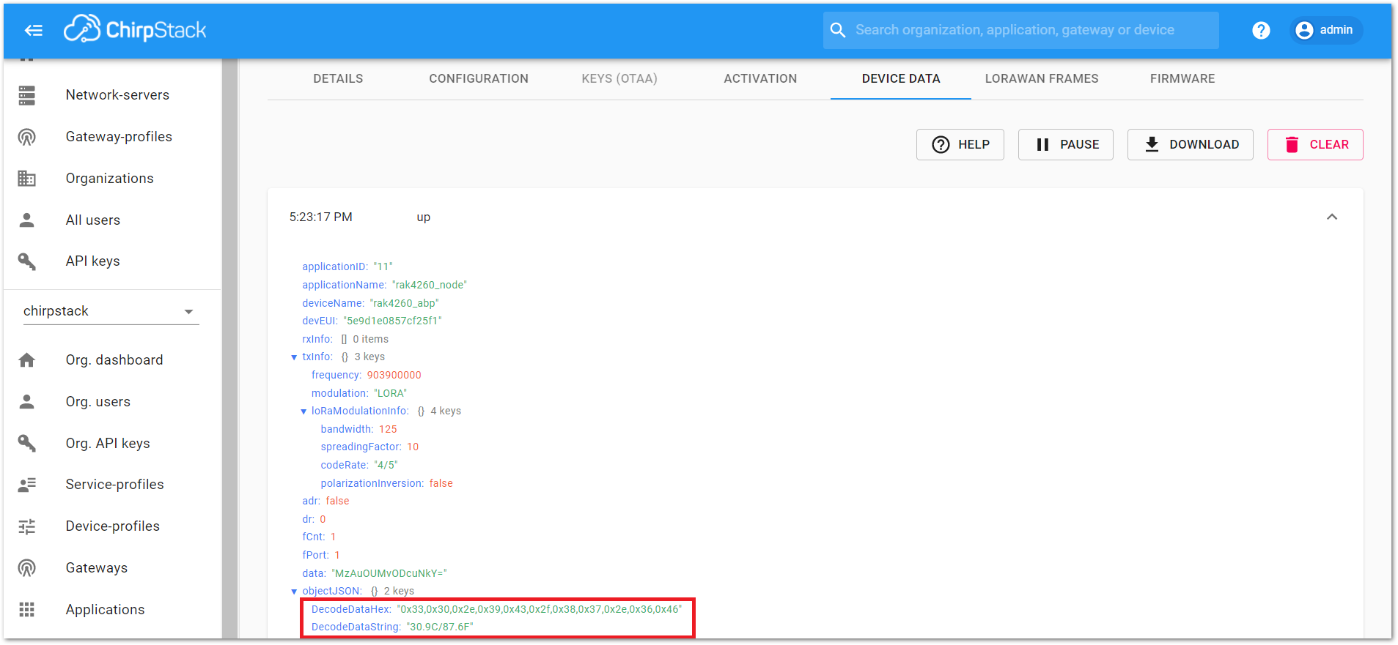1398x645 pixels.
Task: Click the devEUI value "5e9d1e0857cf25f1"
Action: pyautogui.click(x=393, y=321)
